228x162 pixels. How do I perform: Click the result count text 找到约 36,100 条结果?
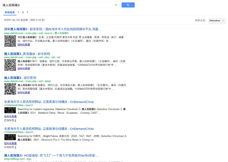[x=25, y=20]
